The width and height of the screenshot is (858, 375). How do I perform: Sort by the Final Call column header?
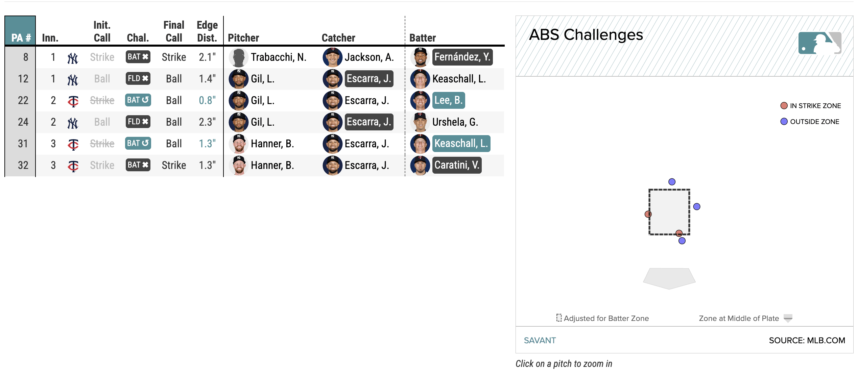pos(174,31)
